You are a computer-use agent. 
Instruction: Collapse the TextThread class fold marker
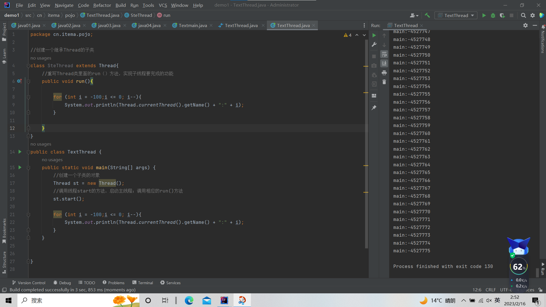point(28,152)
